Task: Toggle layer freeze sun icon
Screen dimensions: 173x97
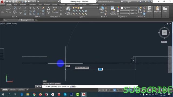Action: 76,8
